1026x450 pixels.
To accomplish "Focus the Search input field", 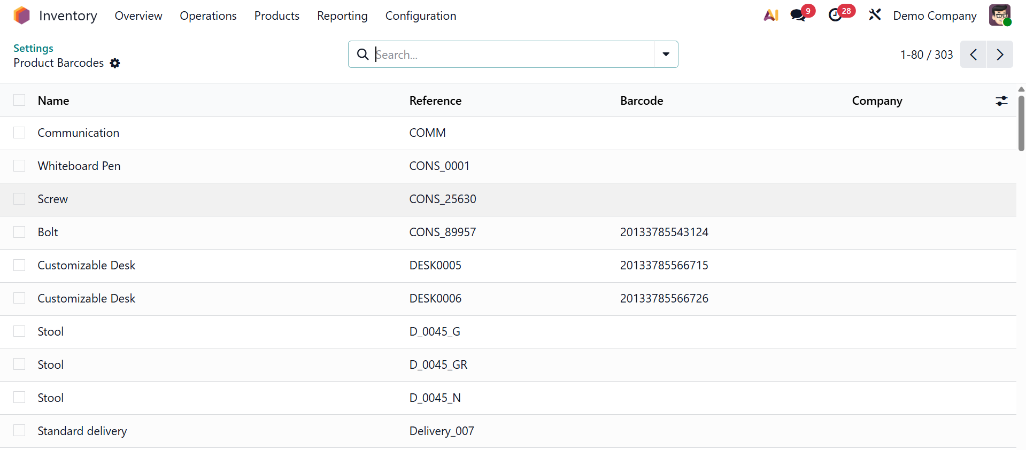I will (x=512, y=55).
